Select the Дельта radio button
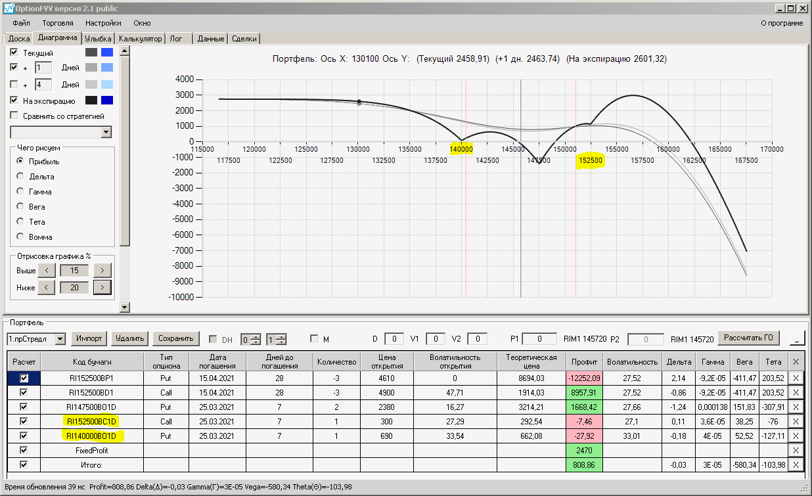 pyautogui.click(x=20, y=177)
